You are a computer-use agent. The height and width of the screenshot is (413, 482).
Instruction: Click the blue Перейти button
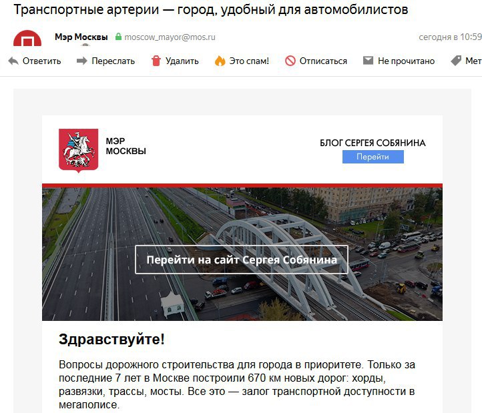[373, 157]
